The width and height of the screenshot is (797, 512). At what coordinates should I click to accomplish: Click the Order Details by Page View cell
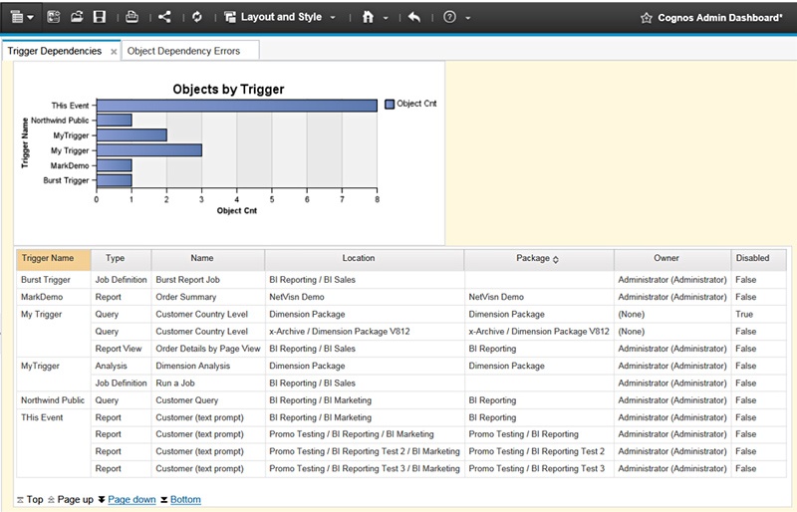208,349
